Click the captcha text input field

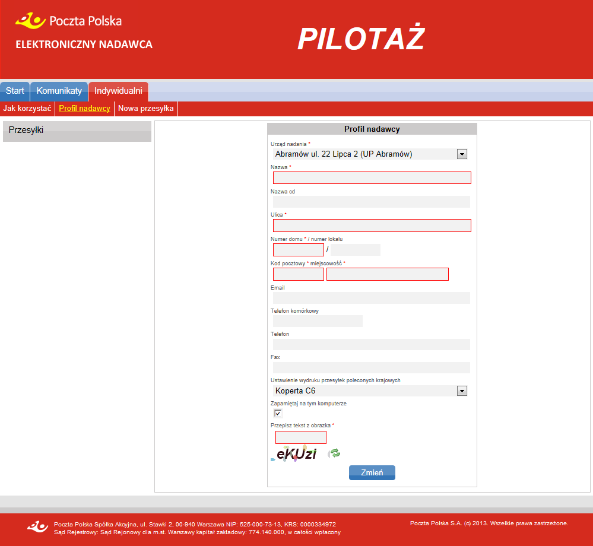click(301, 437)
